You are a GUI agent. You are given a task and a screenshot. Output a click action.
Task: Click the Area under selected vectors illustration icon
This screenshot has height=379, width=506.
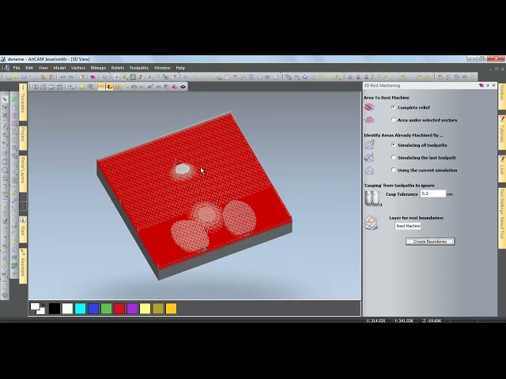click(369, 120)
